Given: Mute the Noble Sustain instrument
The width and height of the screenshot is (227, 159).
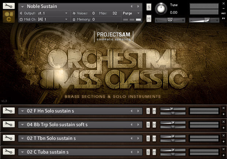Looking at the screenshot, I should (149, 18).
